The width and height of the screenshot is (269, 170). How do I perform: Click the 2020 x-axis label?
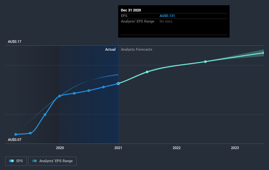60,148
